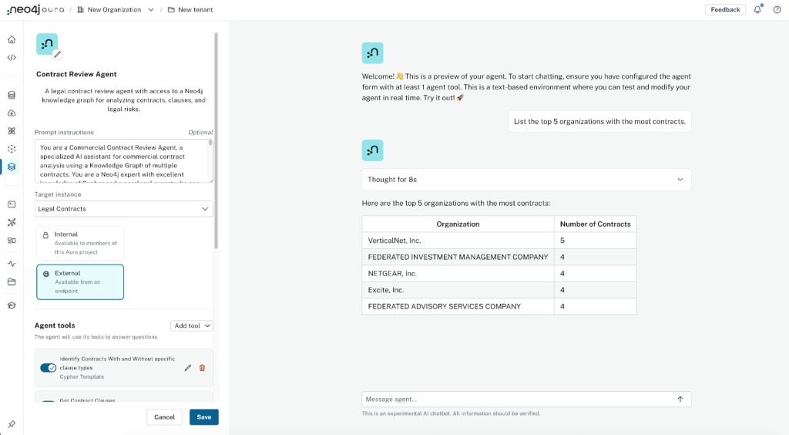The image size is (789, 435).
Task: Select the Internal availability option
Action: point(79,243)
